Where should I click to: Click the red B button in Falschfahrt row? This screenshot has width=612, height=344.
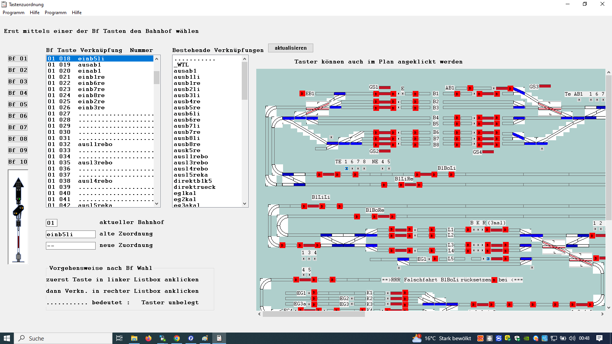[x=494, y=280]
